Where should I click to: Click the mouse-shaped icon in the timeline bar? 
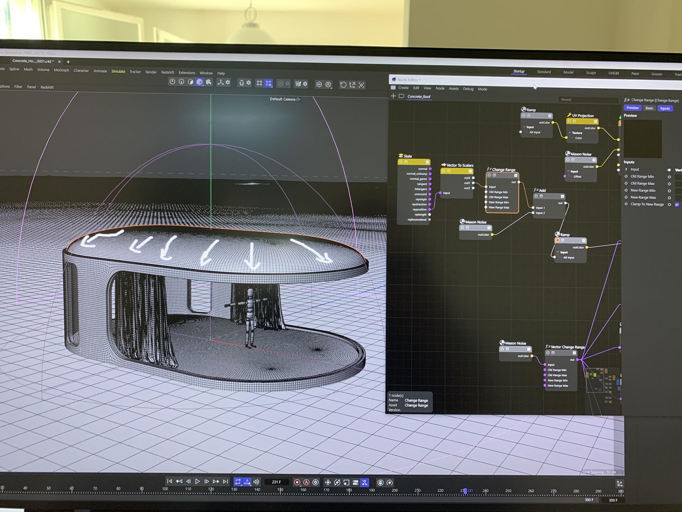[x=380, y=482]
